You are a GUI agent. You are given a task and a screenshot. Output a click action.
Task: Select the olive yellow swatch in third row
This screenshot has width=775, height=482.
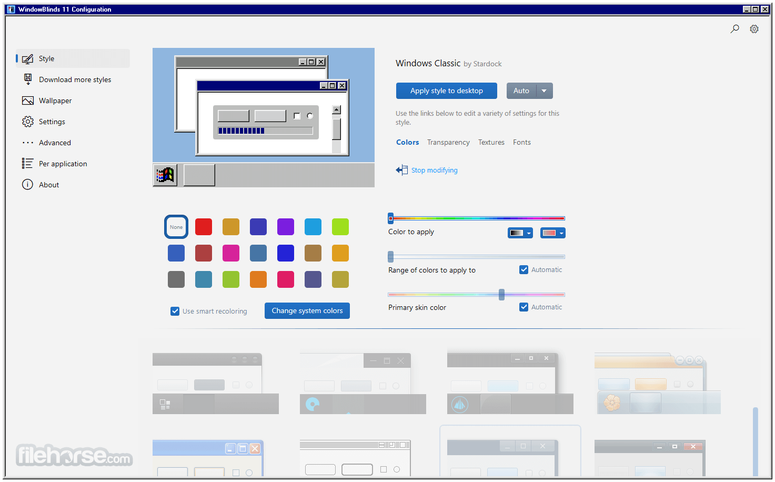pyautogui.click(x=340, y=279)
